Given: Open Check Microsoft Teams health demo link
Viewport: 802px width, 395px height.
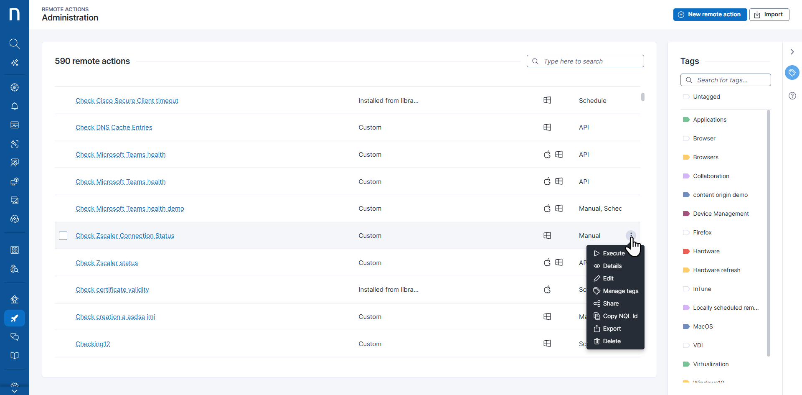Looking at the screenshot, I should pos(129,209).
